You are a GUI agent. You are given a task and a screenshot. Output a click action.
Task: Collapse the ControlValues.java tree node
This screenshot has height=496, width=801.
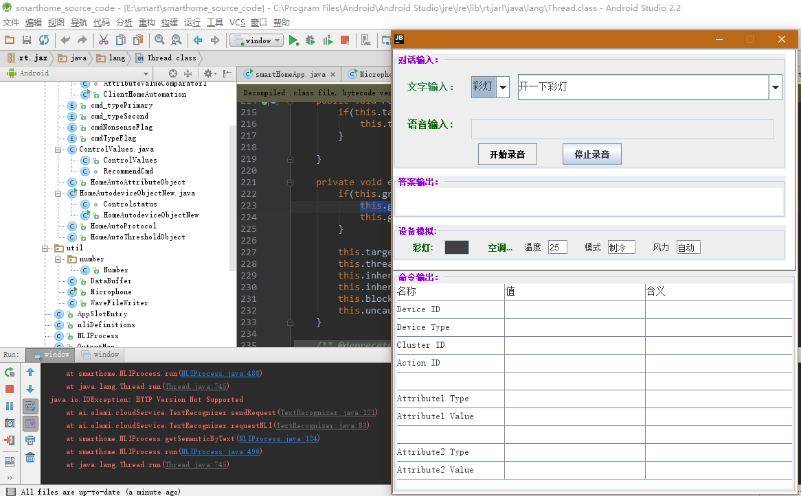click(x=58, y=150)
